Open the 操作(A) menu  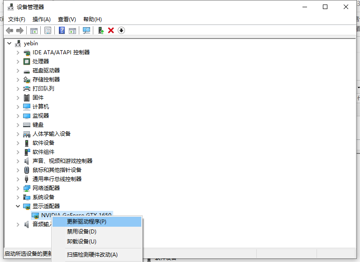tap(41, 19)
